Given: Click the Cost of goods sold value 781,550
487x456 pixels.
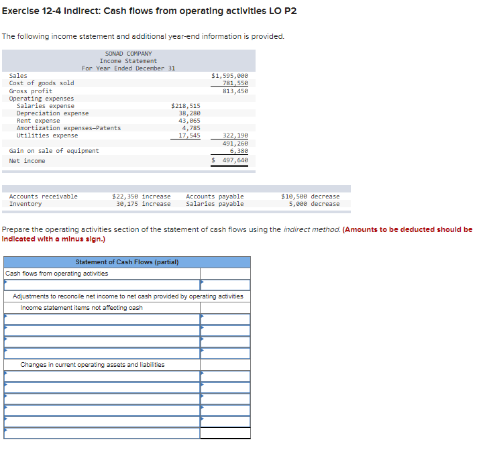Looking at the screenshot, I should [x=235, y=83].
